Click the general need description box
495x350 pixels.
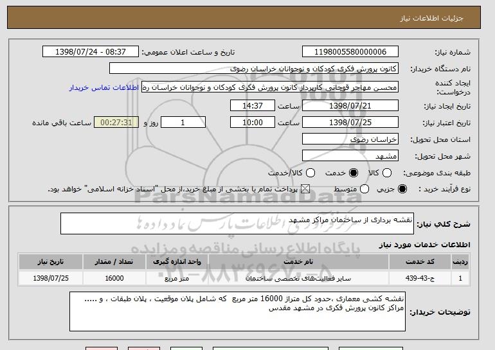[237, 223]
